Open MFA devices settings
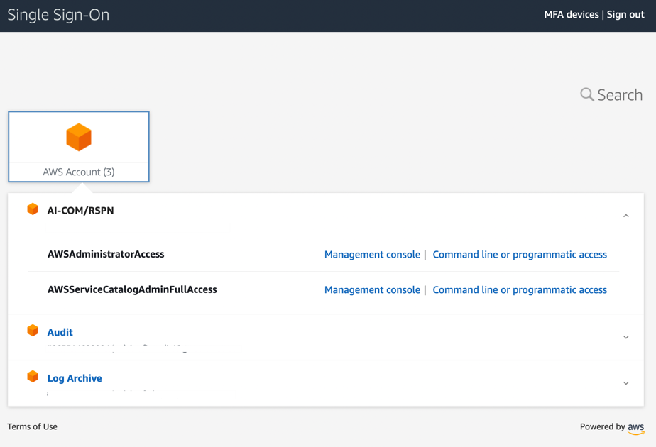656x447 pixels. pyautogui.click(x=572, y=14)
